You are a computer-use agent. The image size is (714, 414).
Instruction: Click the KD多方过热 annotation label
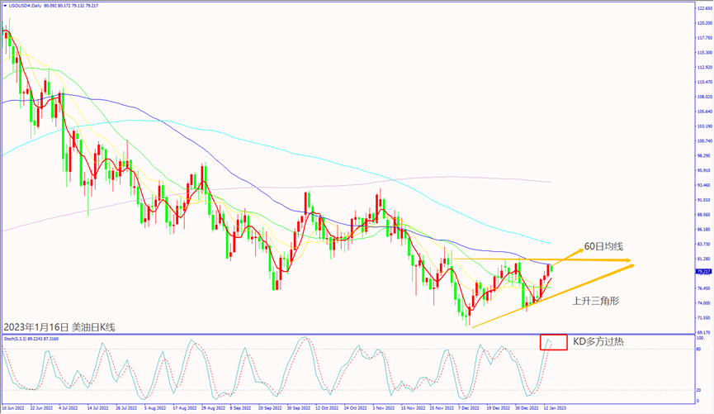(x=598, y=341)
